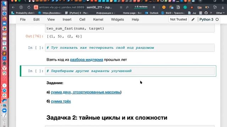Open the Widgets menu
227x127 pixels.
tap(117, 19)
